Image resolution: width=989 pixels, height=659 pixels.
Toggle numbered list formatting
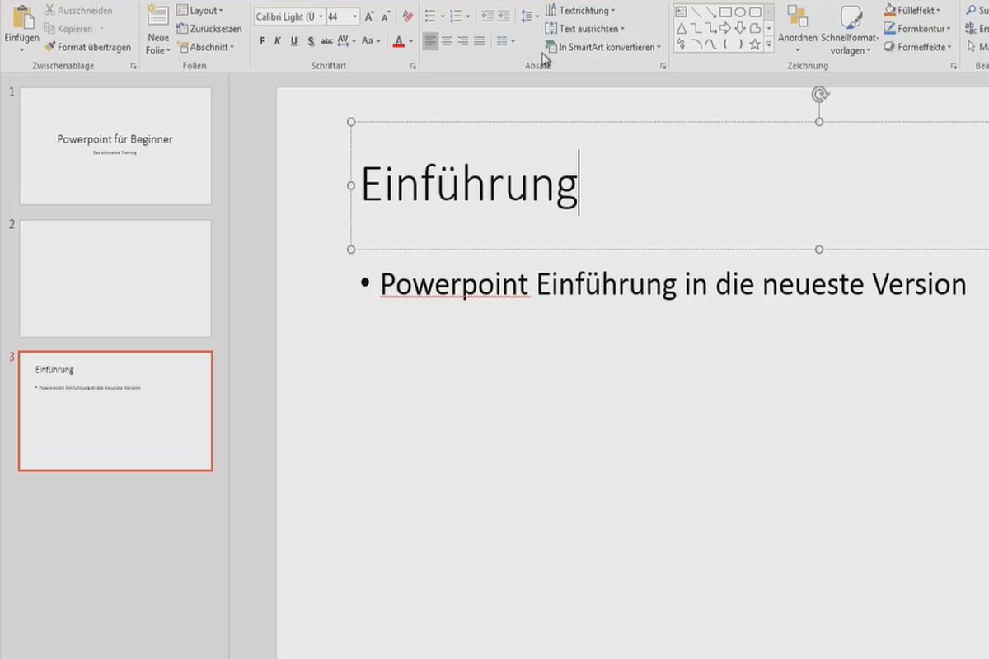(x=455, y=14)
